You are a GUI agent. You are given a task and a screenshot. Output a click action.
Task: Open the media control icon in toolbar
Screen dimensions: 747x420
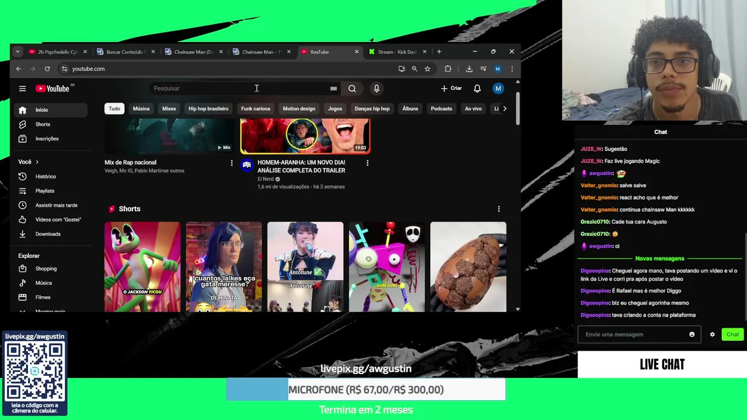tap(483, 69)
